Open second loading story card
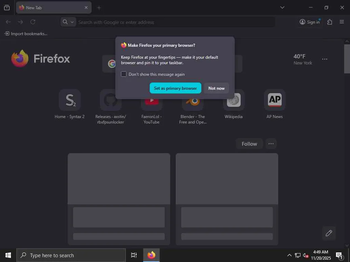Screen dimensions: 350x262 (x=227, y=199)
